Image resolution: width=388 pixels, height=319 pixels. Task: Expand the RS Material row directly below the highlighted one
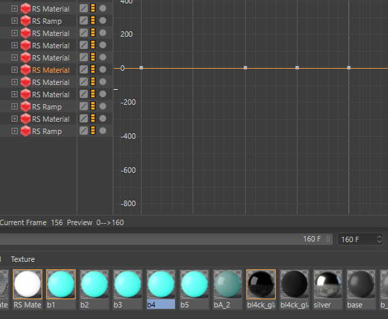[14, 82]
